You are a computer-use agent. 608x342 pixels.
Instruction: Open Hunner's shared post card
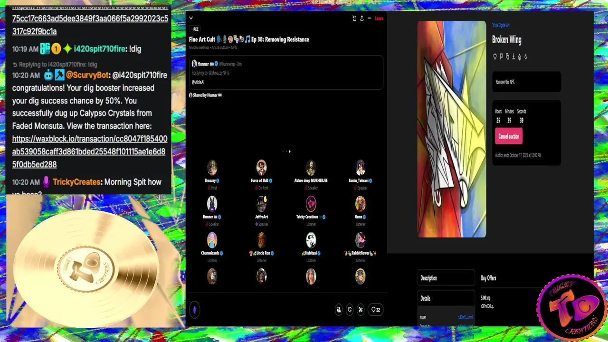coord(286,73)
